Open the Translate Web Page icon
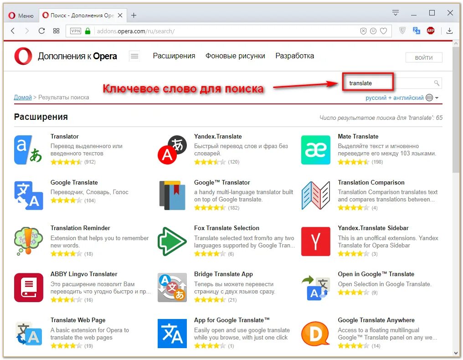The height and width of the screenshot is (360, 463). coord(28,334)
